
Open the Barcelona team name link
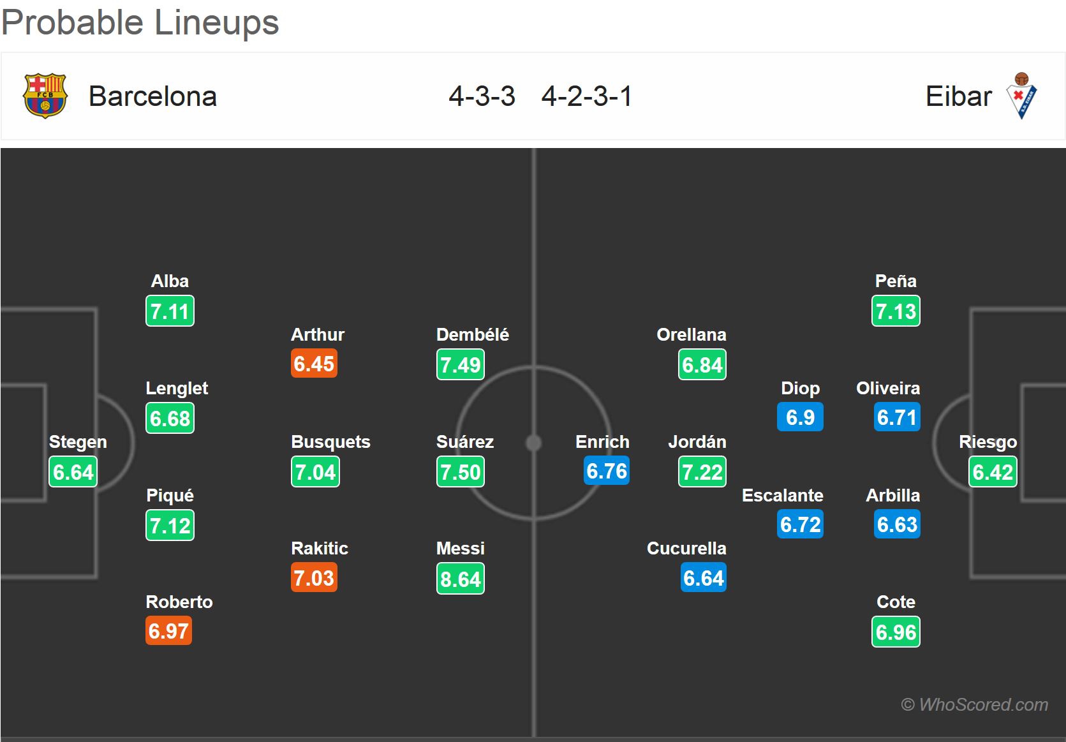(x=152, y=96)
